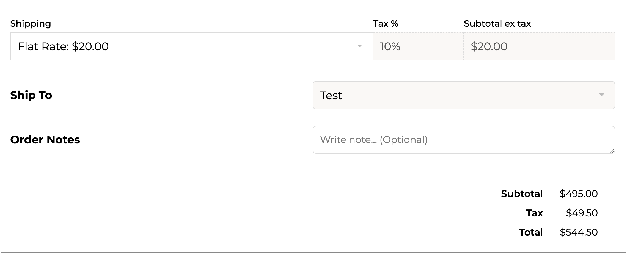Screen dimensions: 627x254
Task: Click the Subtotal label in order summary
Action: point(522,194)
